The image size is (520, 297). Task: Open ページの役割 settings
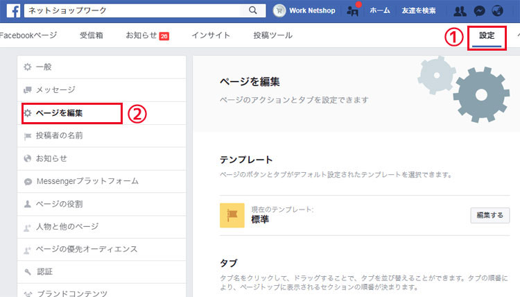[x=101, y=204]
